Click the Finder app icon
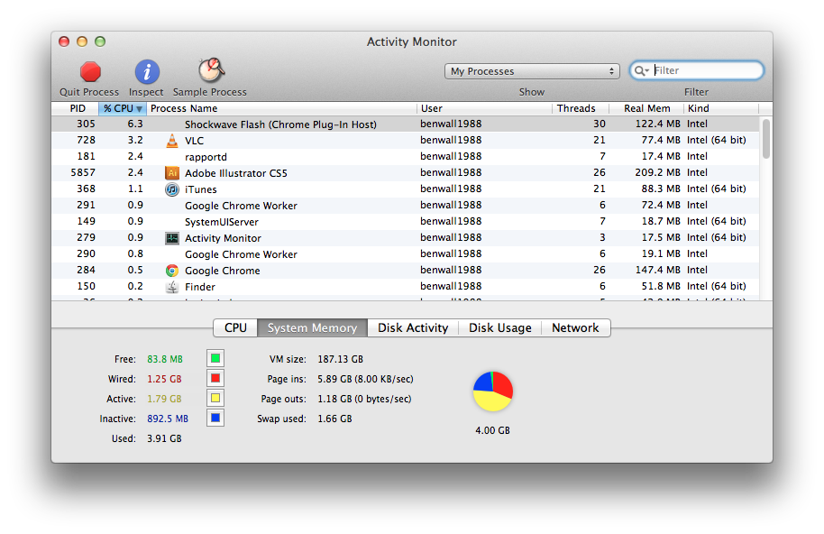Image resolution: width=824 pixels, height=534 pixels. (x=172, y=287)
